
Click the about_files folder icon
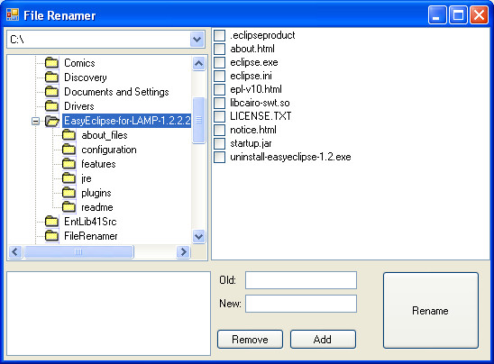(69, 135)
